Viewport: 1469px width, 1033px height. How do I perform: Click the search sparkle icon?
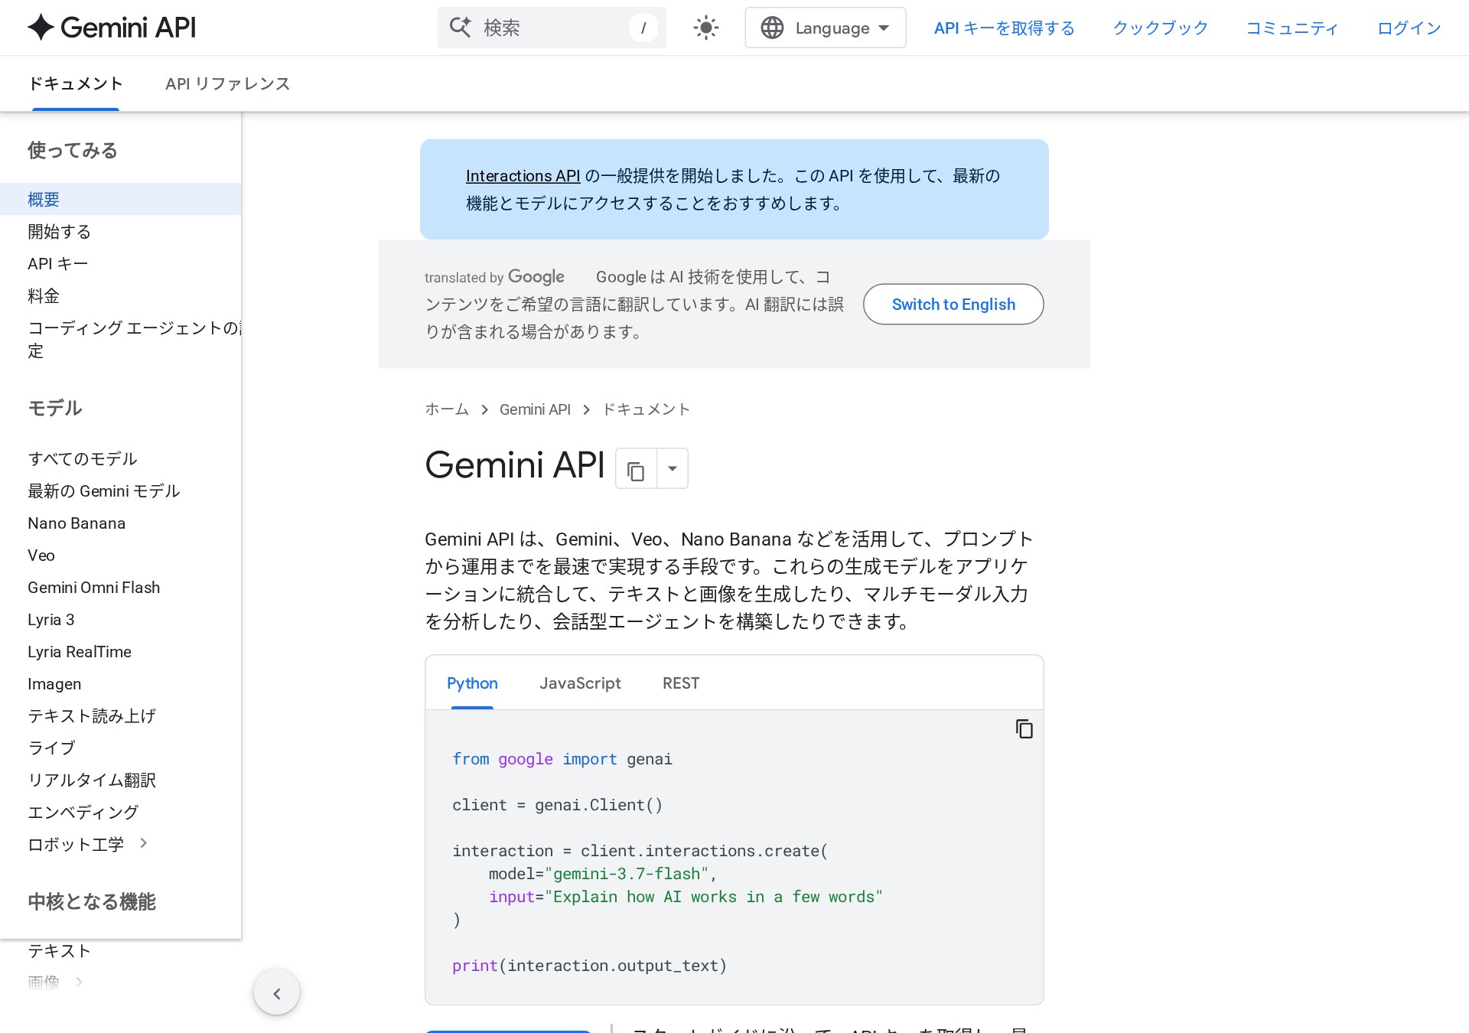tap(461, 28)
